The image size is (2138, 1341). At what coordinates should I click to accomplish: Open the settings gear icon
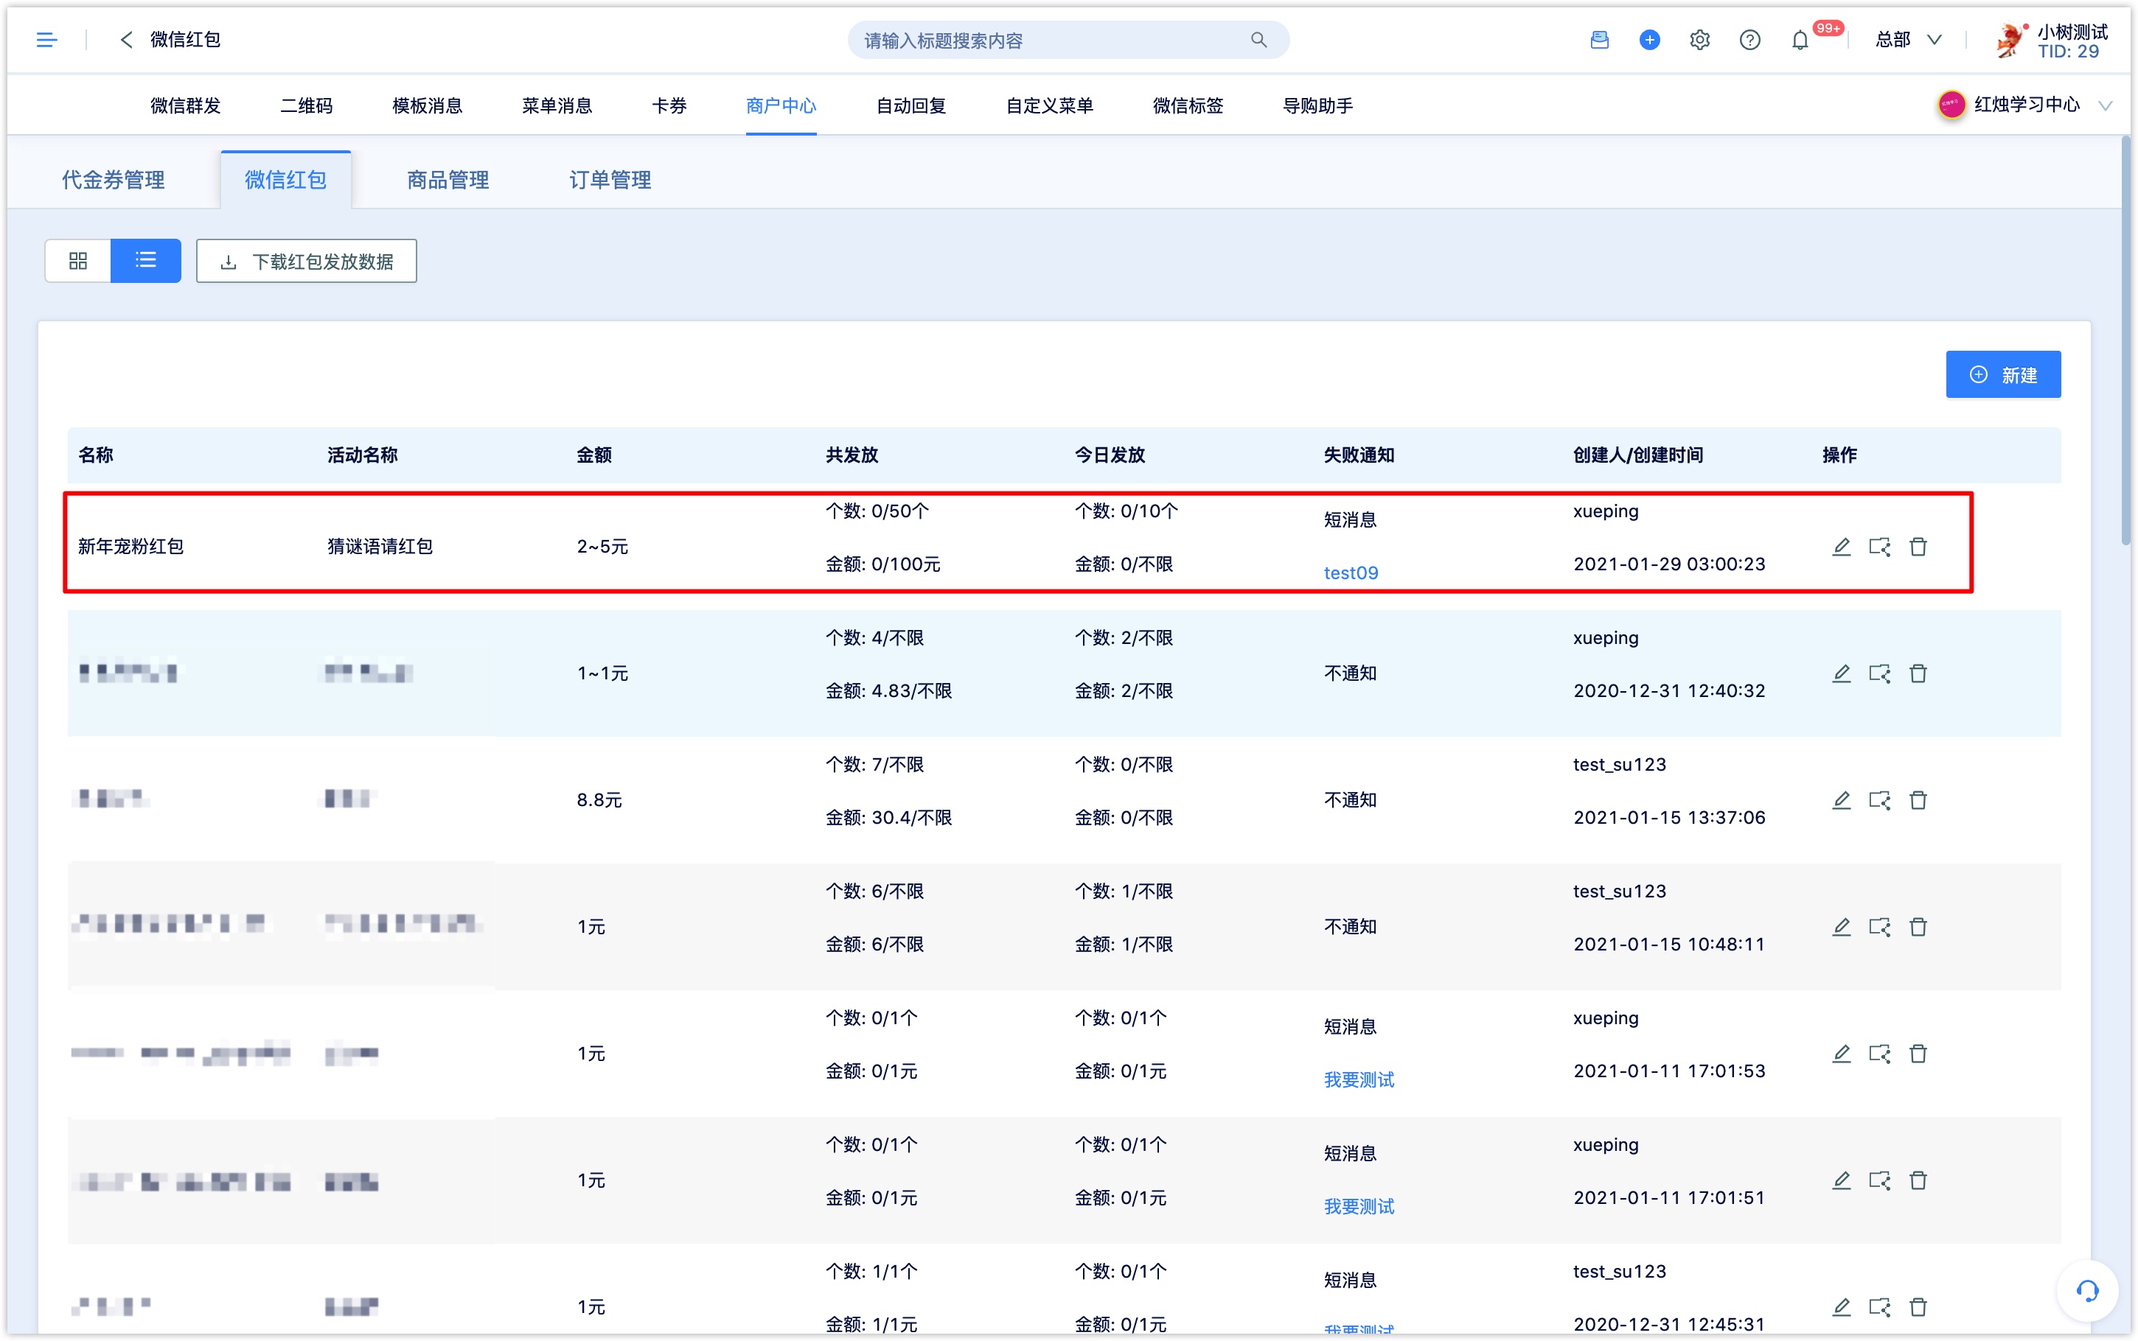click(1699, 40)
